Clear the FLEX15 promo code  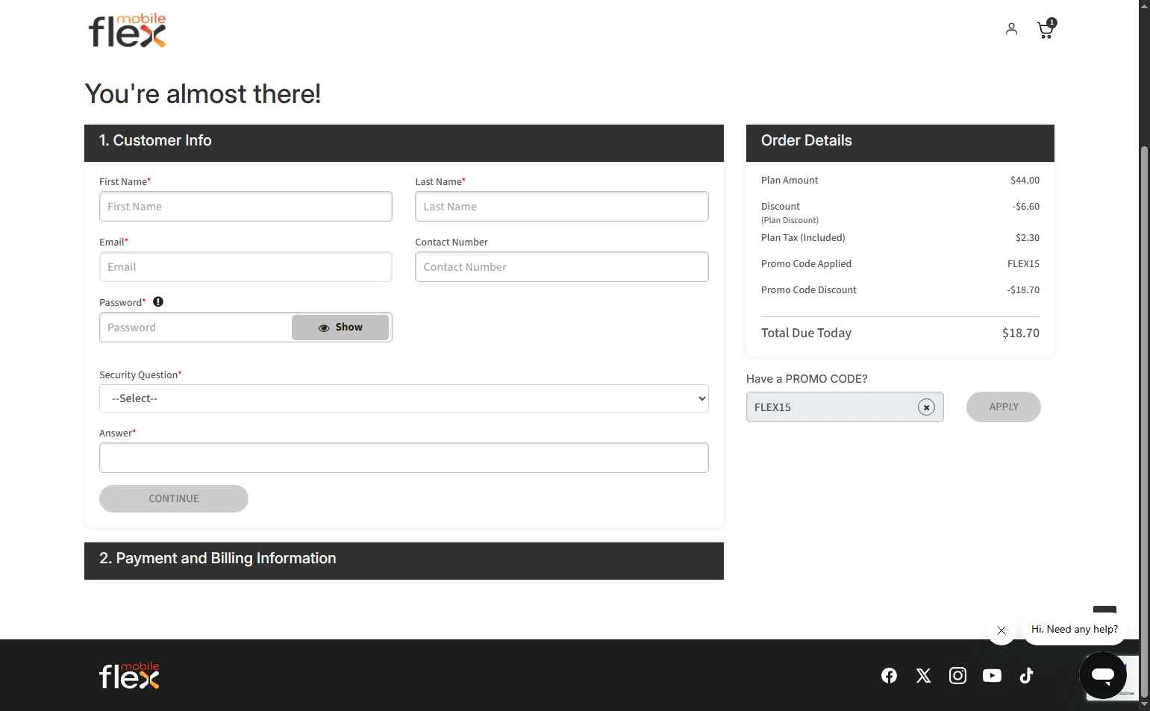point(926,407)
